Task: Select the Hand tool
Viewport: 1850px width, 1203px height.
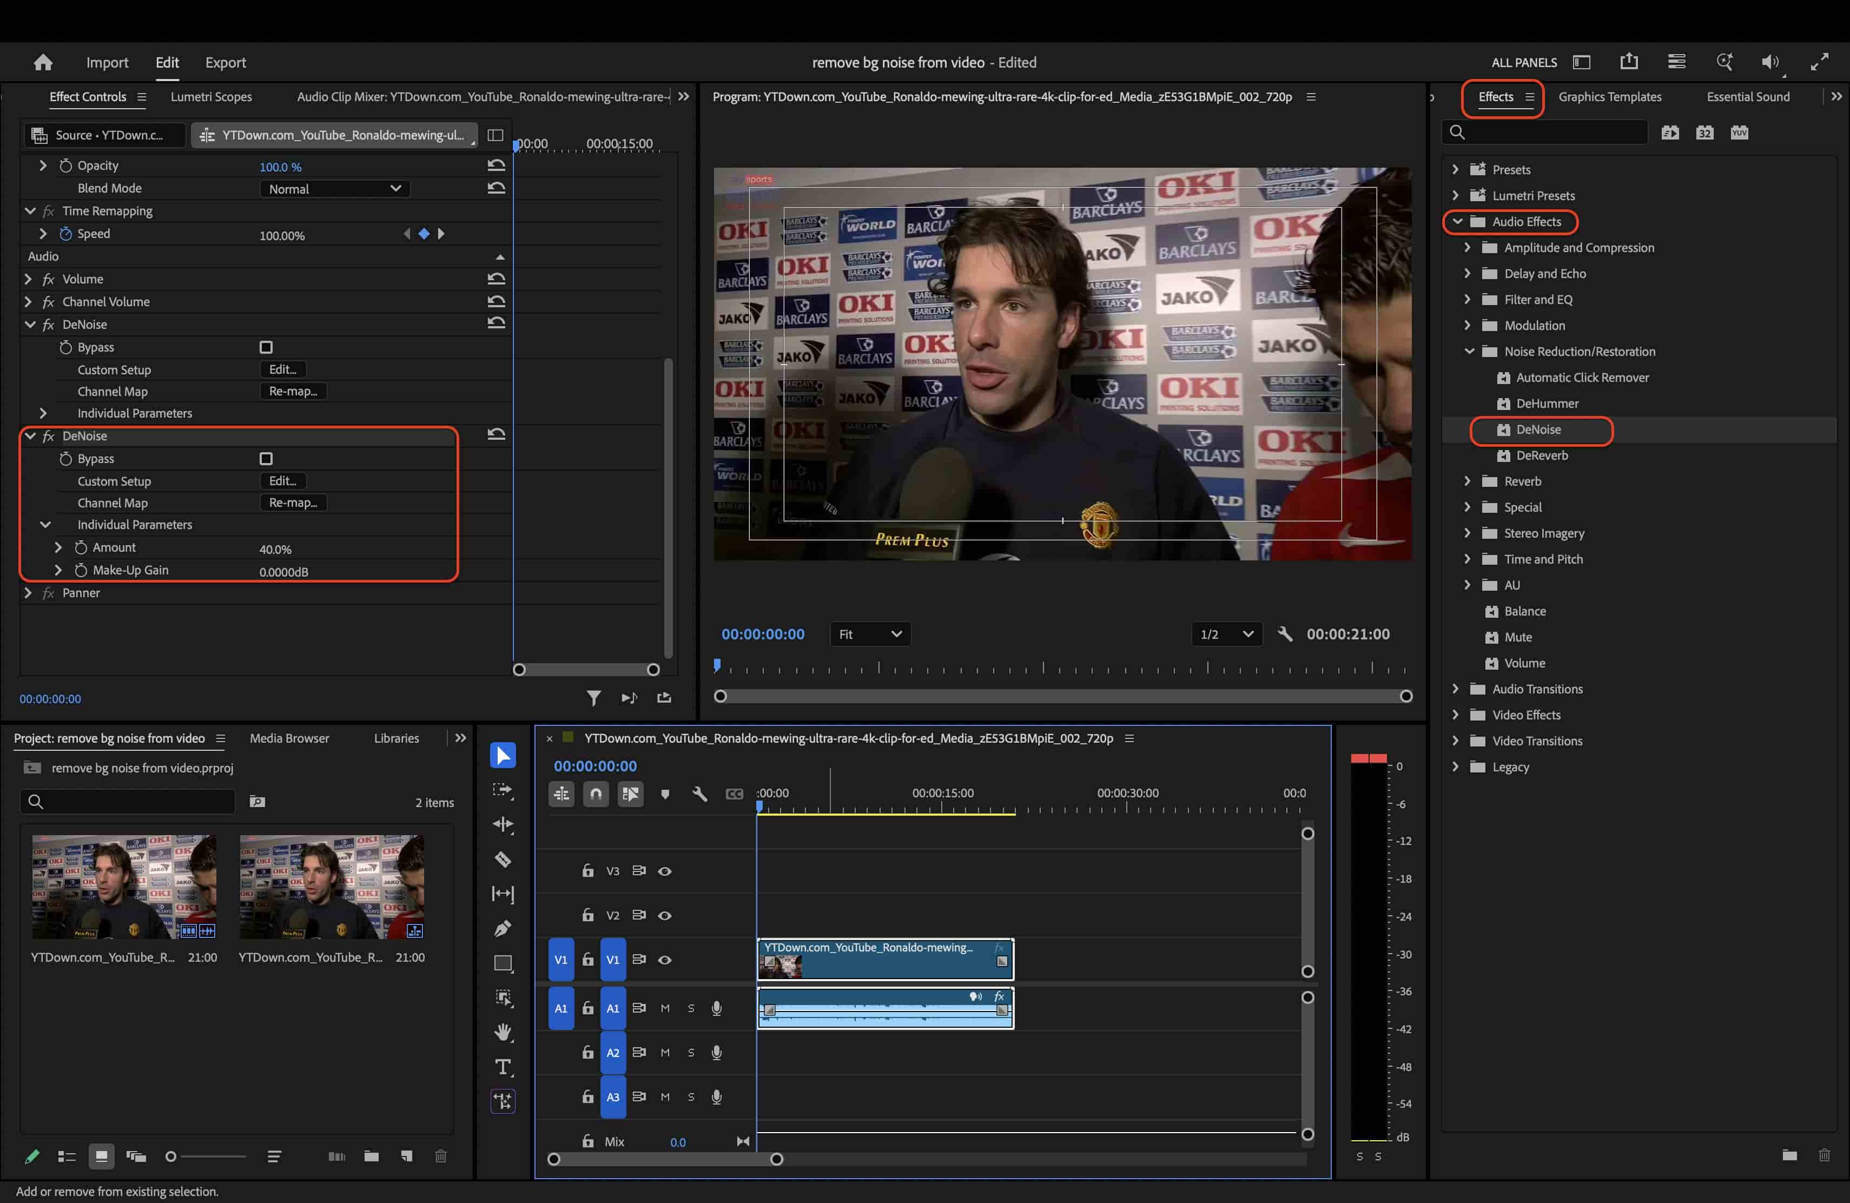Action: (503, 1033)
